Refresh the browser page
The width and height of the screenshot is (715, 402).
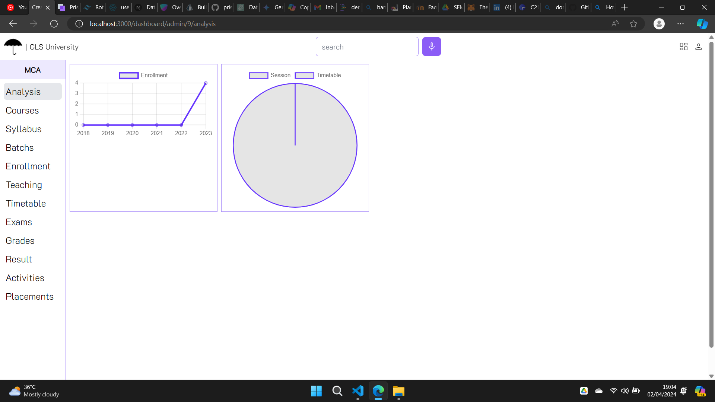click(x=54, y=24)
